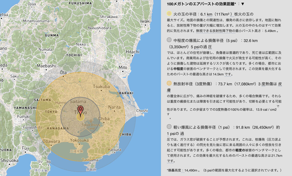292x176 pixels.
Task: Select the gray 5 psi blast legend circle
Action: [169, 40]
